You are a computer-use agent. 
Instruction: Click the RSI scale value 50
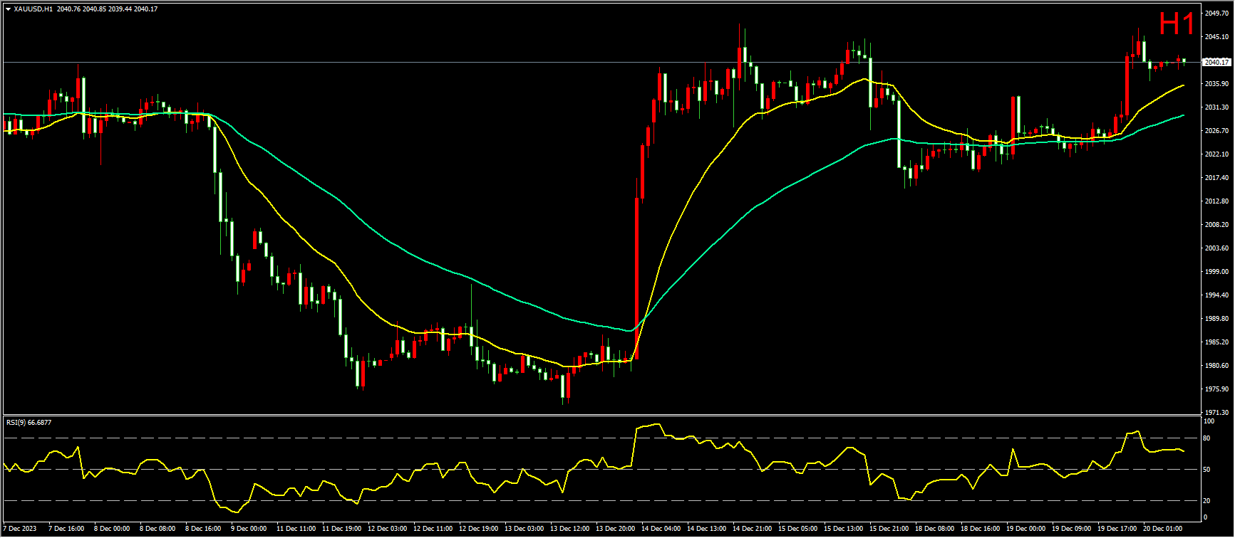pos(1207,470)
